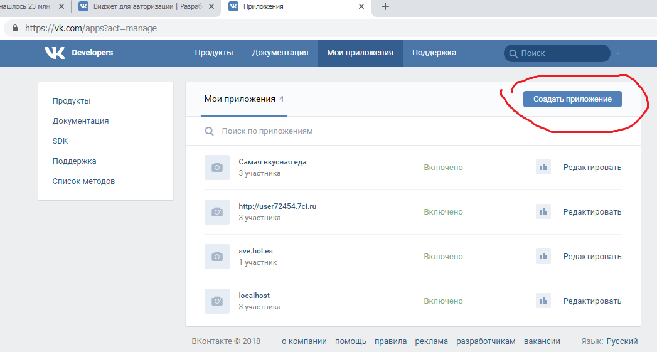Open footer link вакансии
Screen dimensions: 657x352
[x=542, y=341]
